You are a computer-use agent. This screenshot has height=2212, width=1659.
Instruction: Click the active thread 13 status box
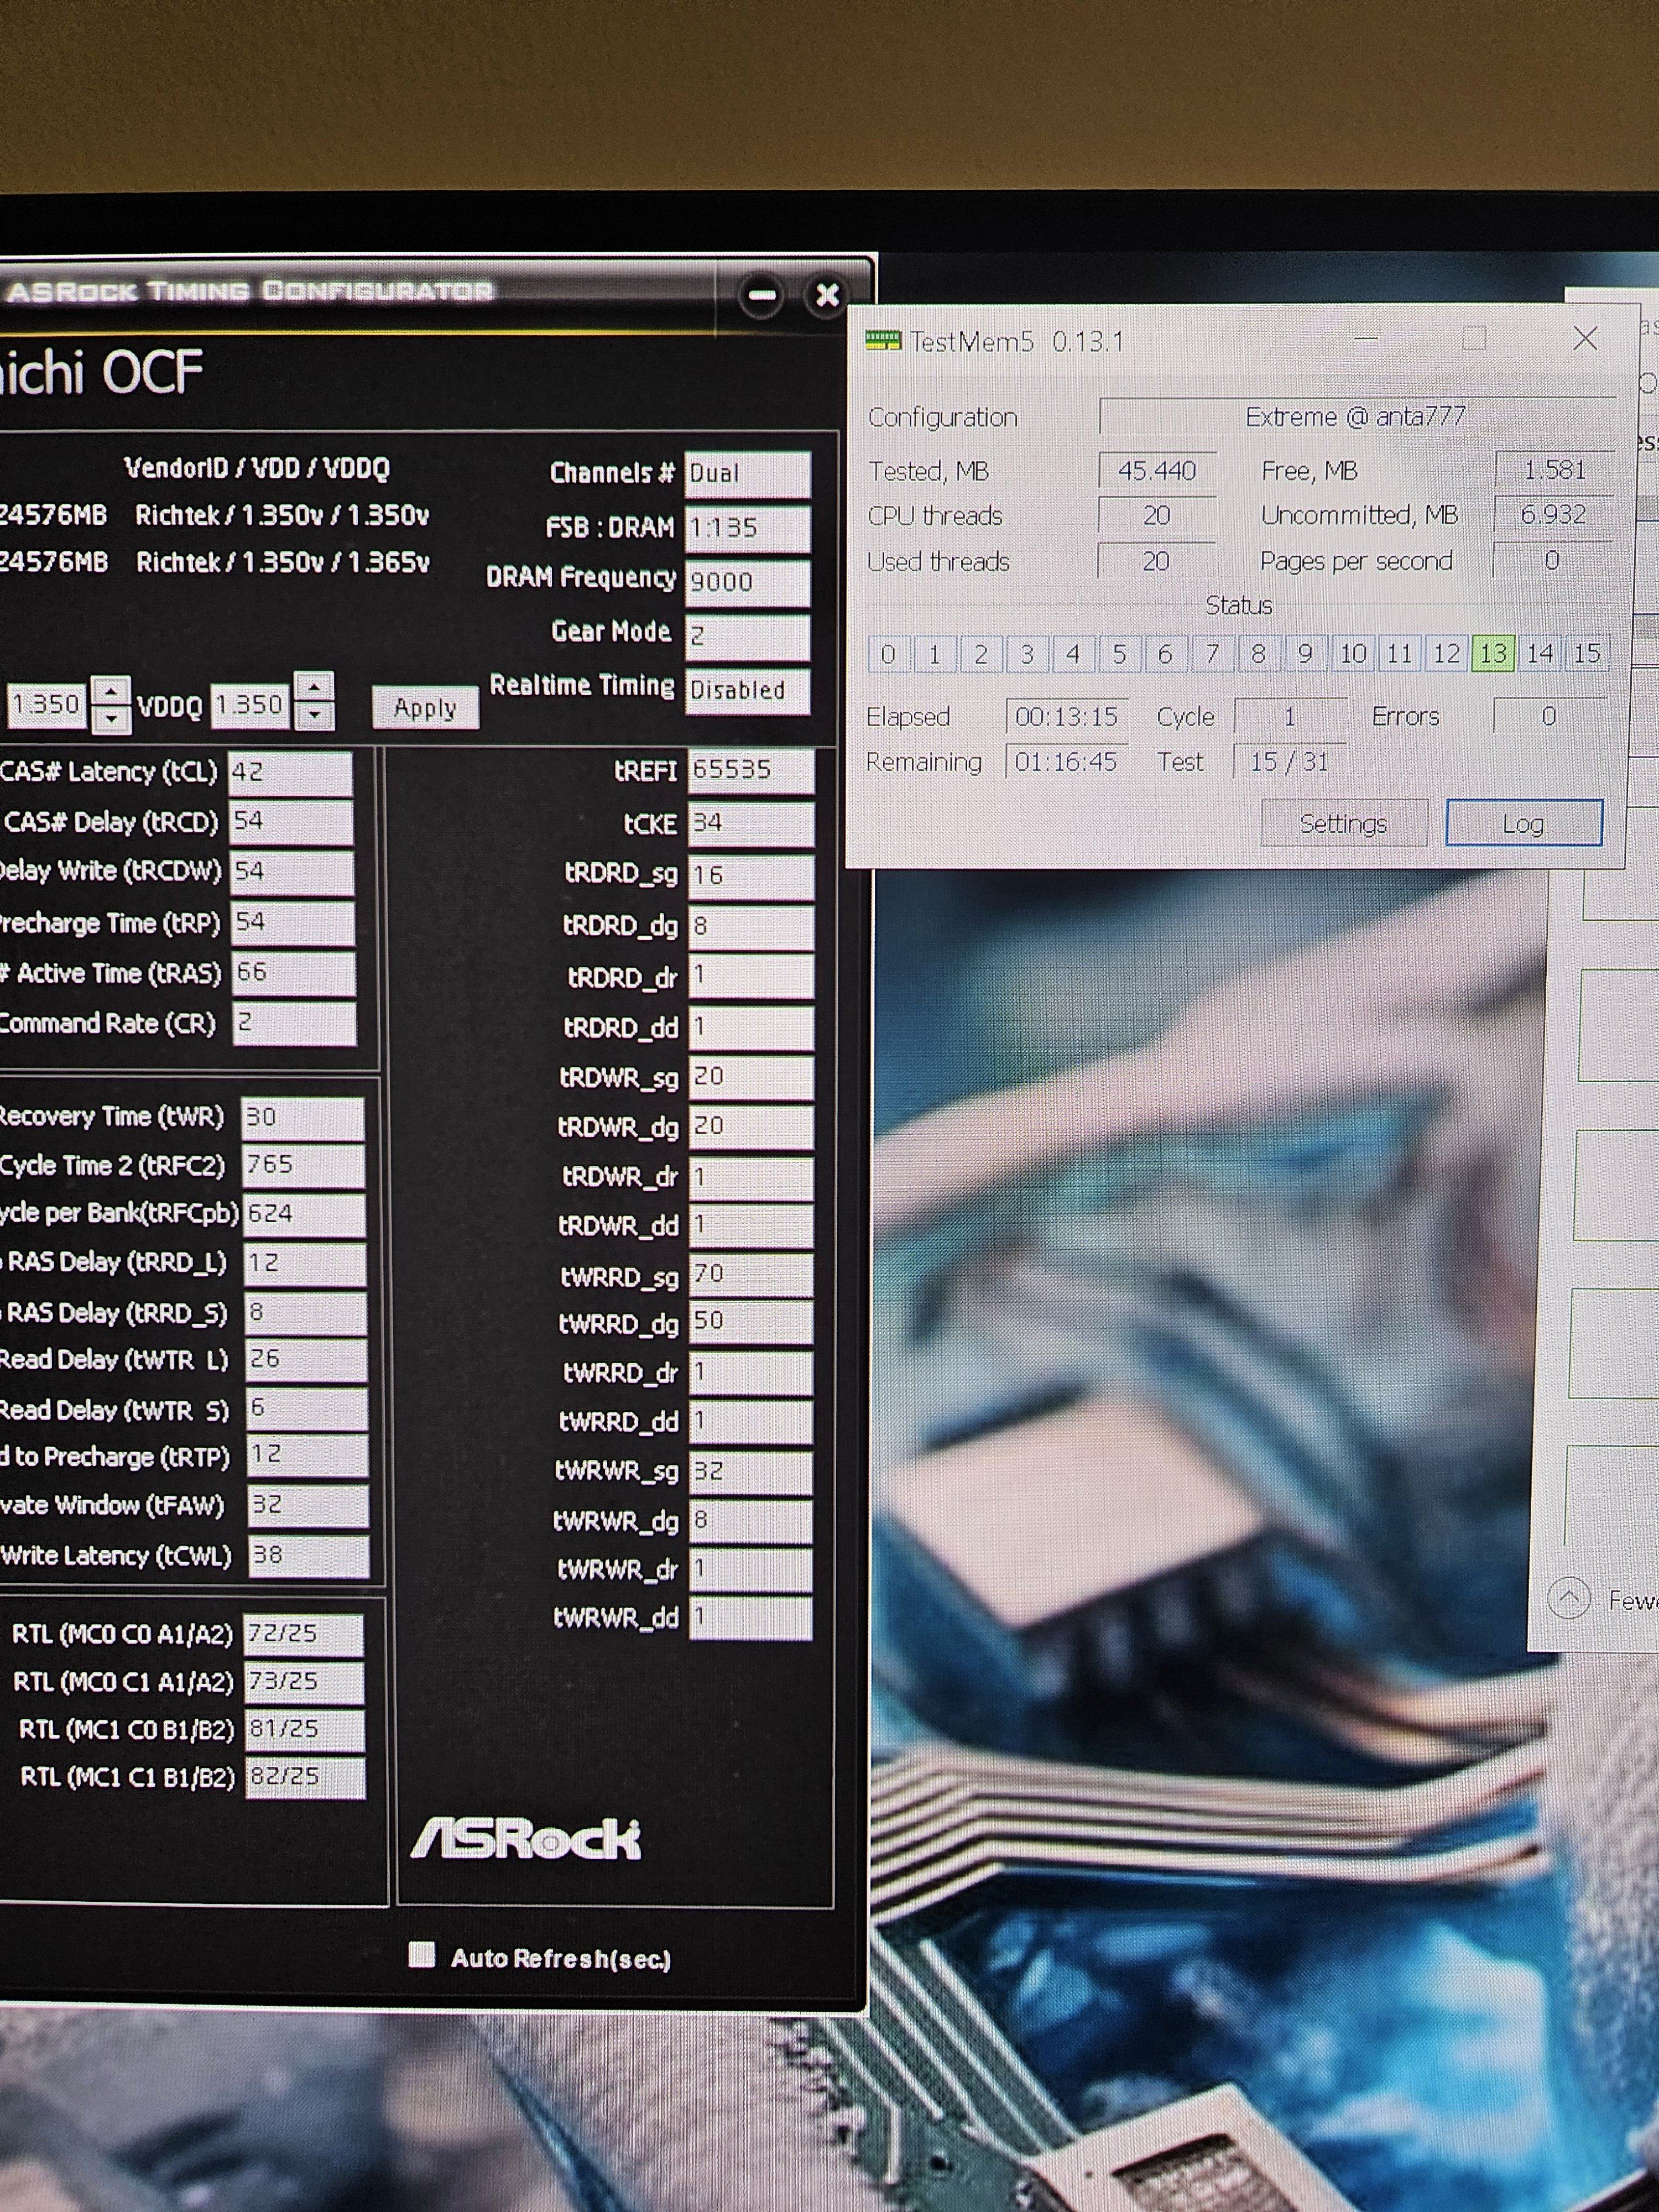pos(1492,654)
